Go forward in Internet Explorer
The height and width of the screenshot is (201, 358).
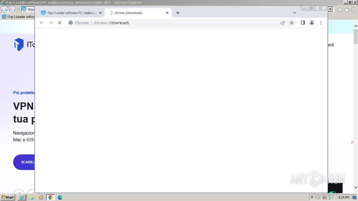pyautogui.click(x=12, y=9)
